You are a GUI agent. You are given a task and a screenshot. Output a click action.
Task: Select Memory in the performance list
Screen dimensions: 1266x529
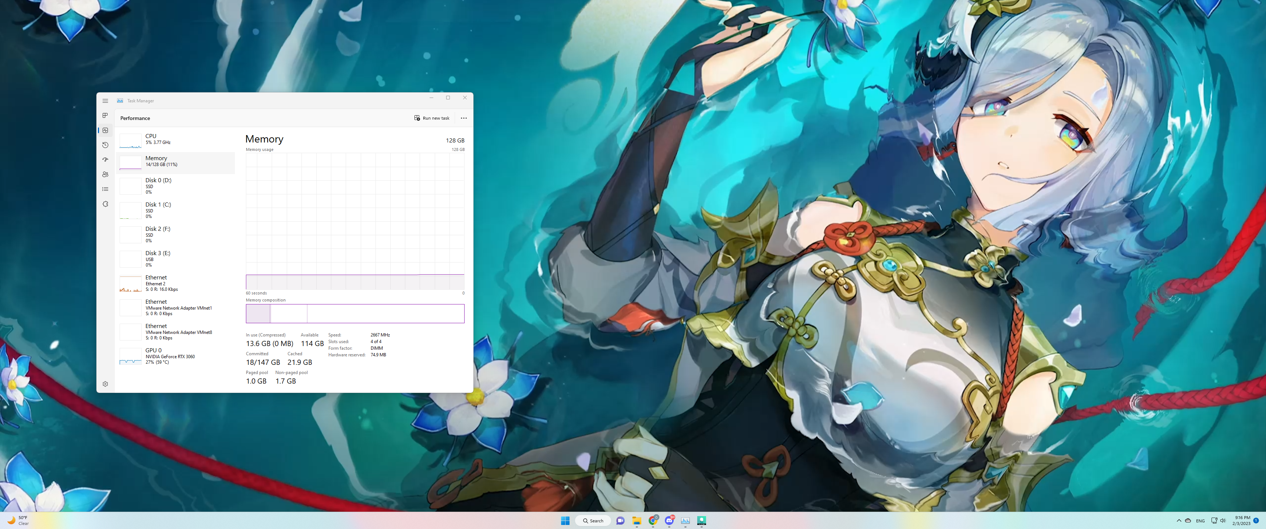pos(176,162)
